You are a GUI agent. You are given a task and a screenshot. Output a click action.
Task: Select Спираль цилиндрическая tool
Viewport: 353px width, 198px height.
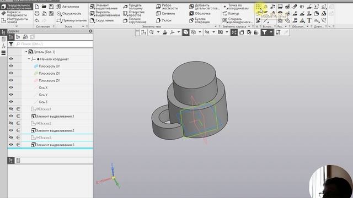point(238,20)
